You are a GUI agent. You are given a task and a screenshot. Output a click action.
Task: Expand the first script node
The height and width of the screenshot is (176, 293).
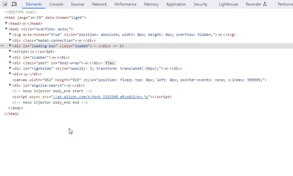tap(10, 51)
